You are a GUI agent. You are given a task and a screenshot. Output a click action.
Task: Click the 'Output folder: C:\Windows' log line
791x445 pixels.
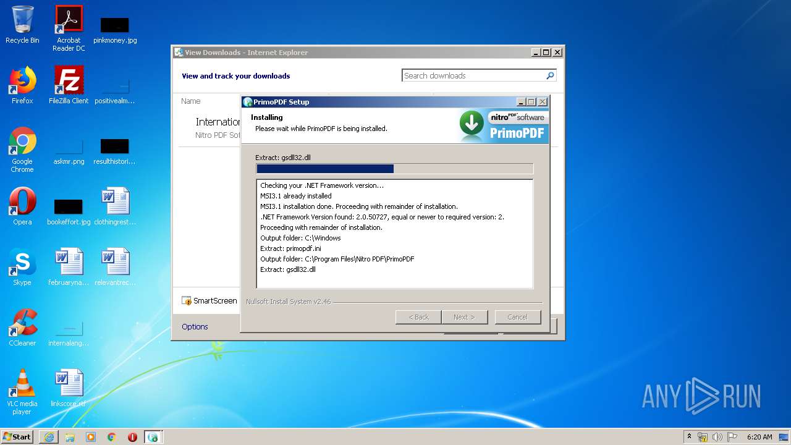click(x=300, y=238)
